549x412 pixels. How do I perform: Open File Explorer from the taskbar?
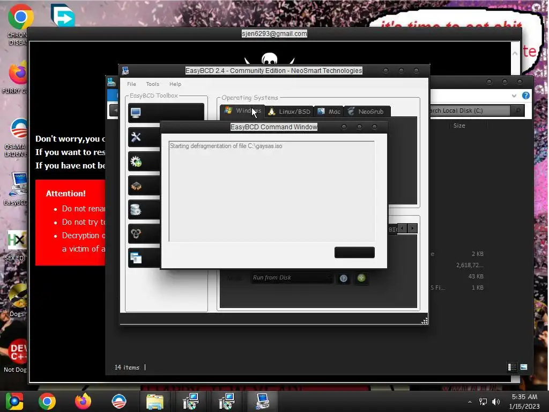coord(155,401)
